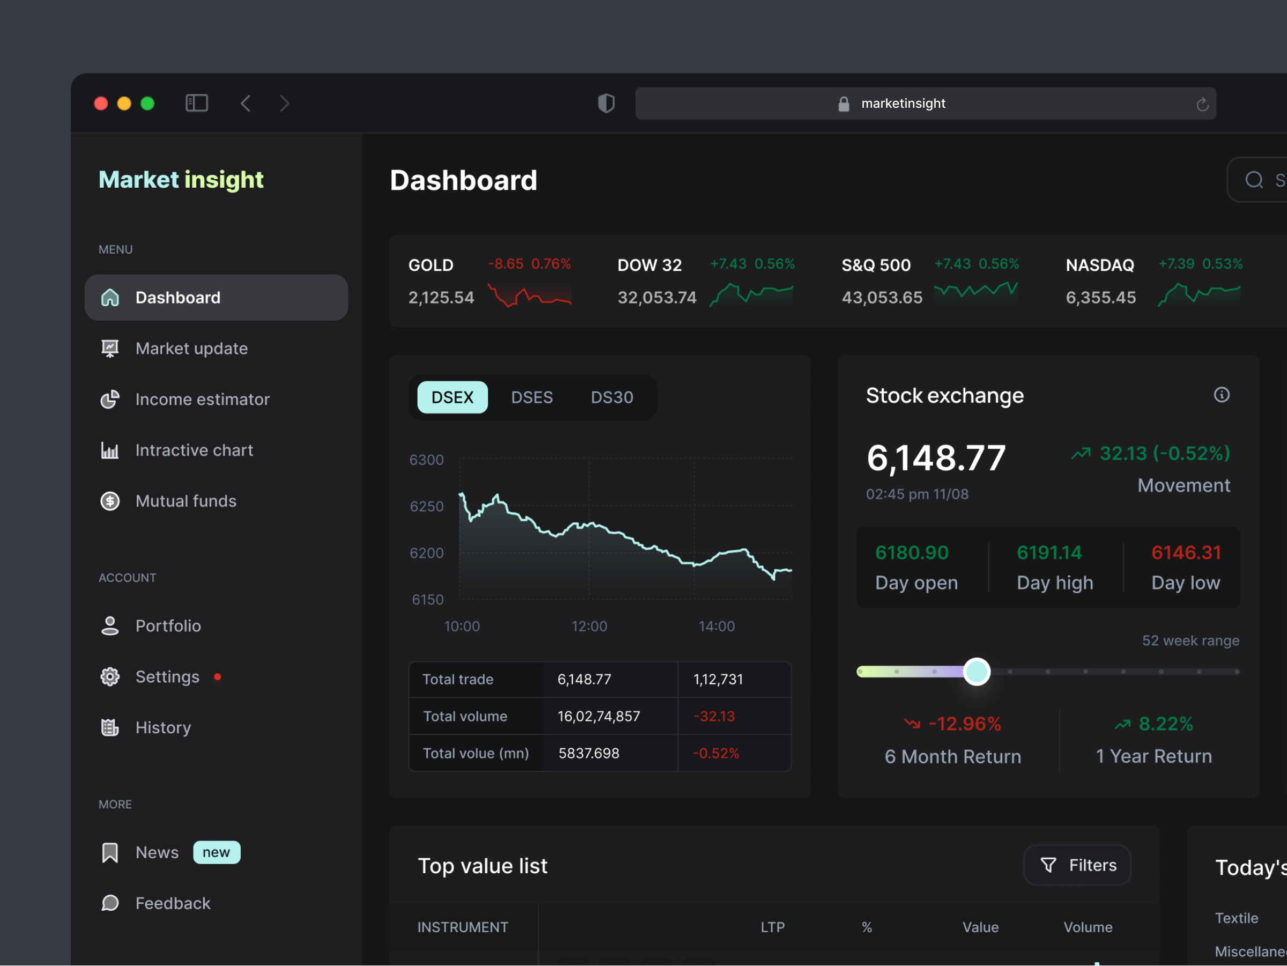Image resolution: width=1287 pixels, height=966 pixels.
Task: Click the browser address bar
Action: click(925, 103)
